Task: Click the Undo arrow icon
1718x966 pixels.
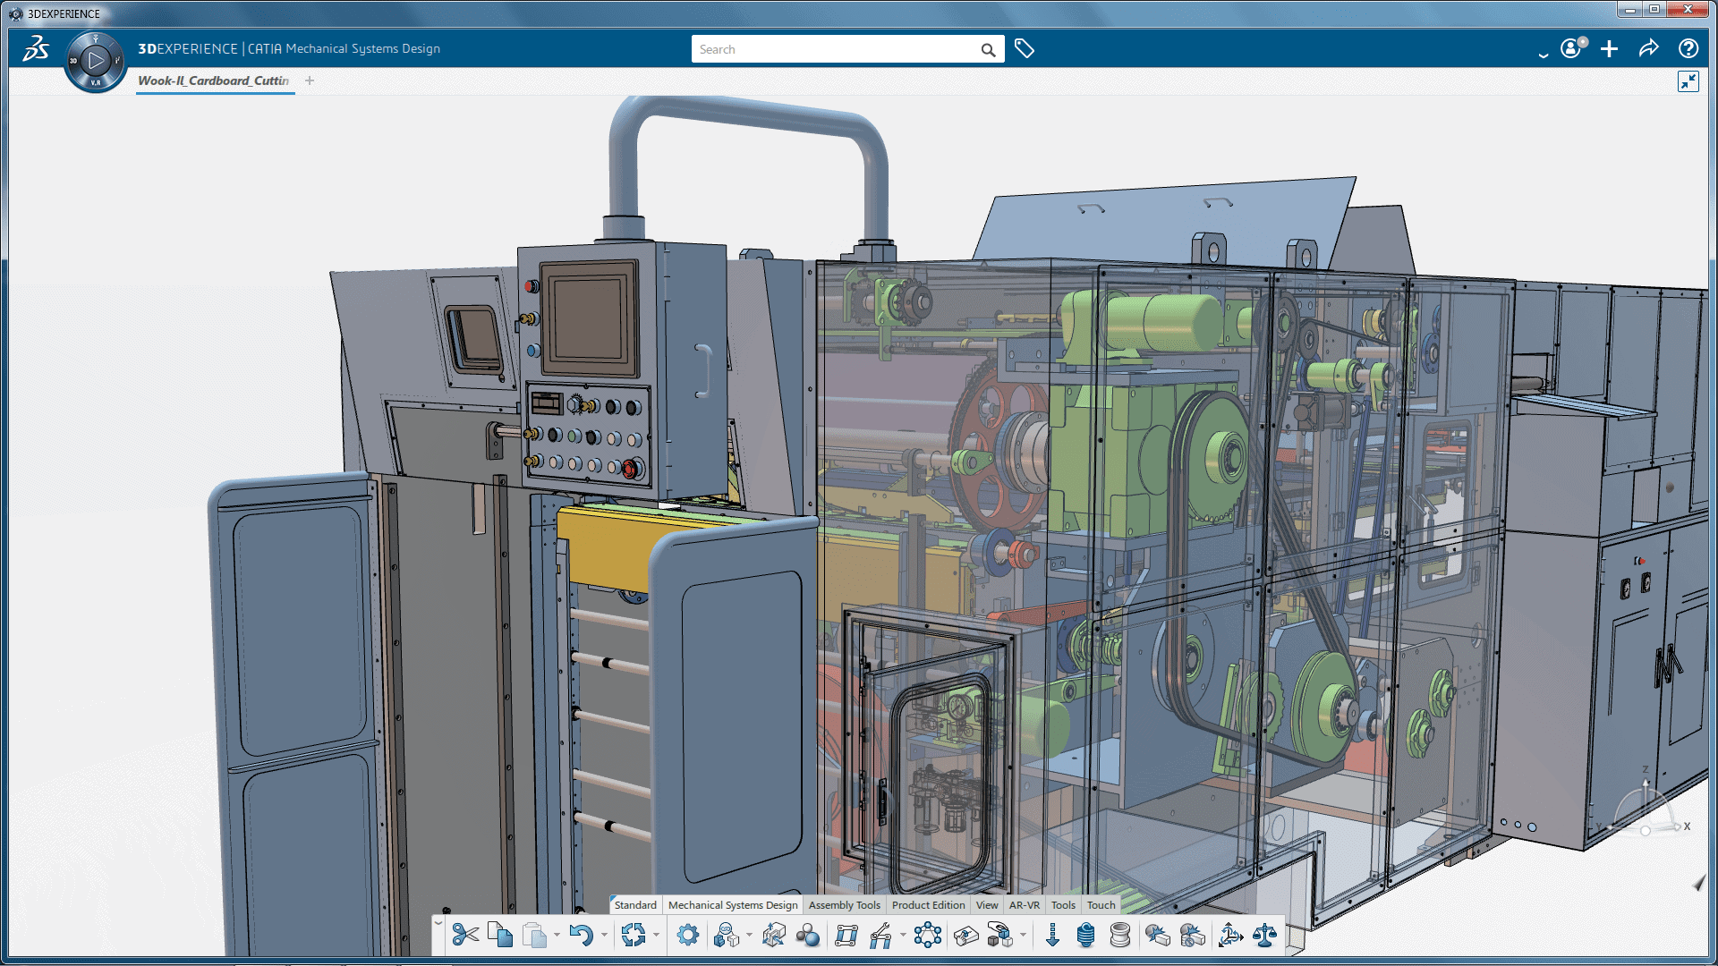Action: point(581,936)
